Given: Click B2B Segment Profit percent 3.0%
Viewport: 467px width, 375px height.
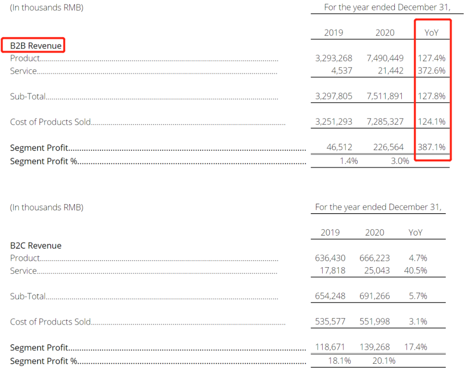Looking at the screenshot, I should (x=400, y=161).
